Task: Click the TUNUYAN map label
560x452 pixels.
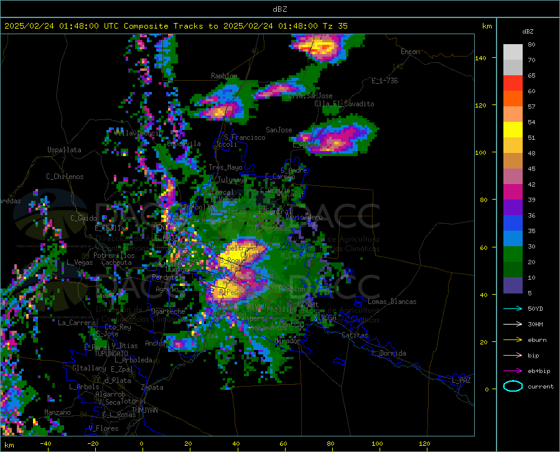Action: click(144, 410)
